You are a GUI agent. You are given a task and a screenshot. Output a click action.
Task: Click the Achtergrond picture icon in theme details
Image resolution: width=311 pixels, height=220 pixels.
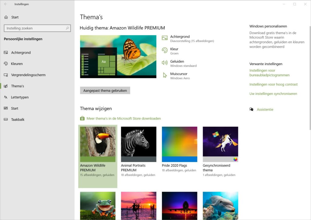165,38
